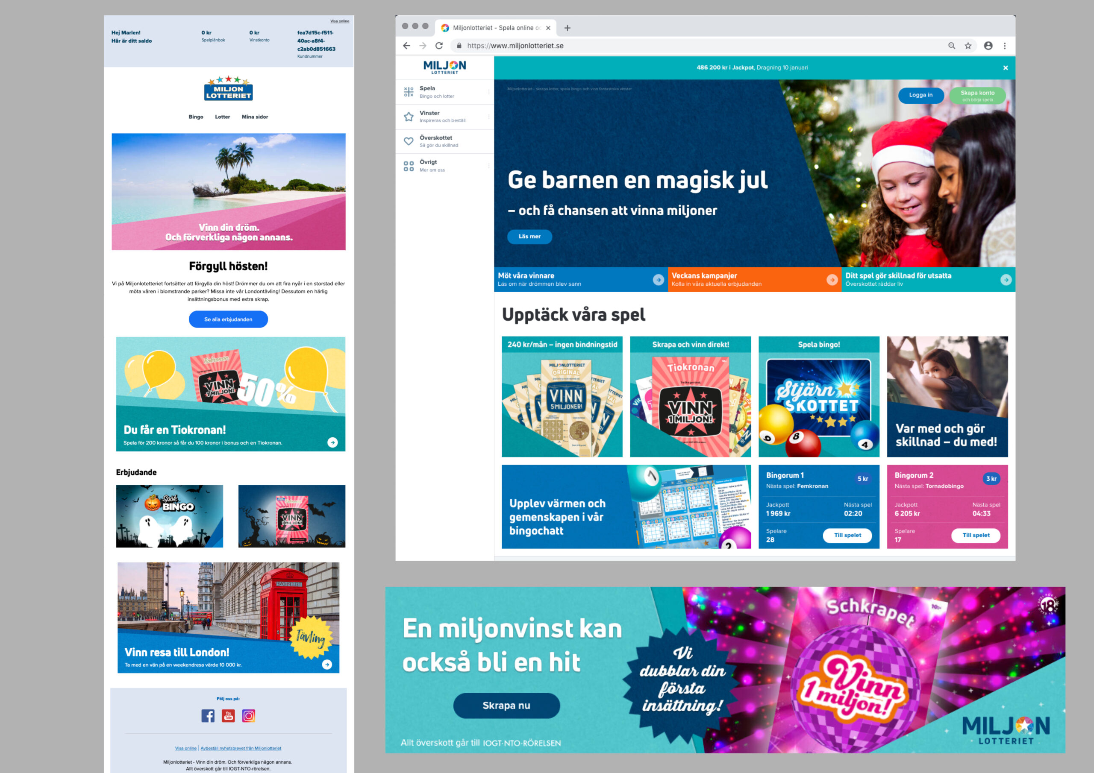Open the Instagram icon in email footer
This screenshot has width=1094, height=773.
(x=249, y=715)
